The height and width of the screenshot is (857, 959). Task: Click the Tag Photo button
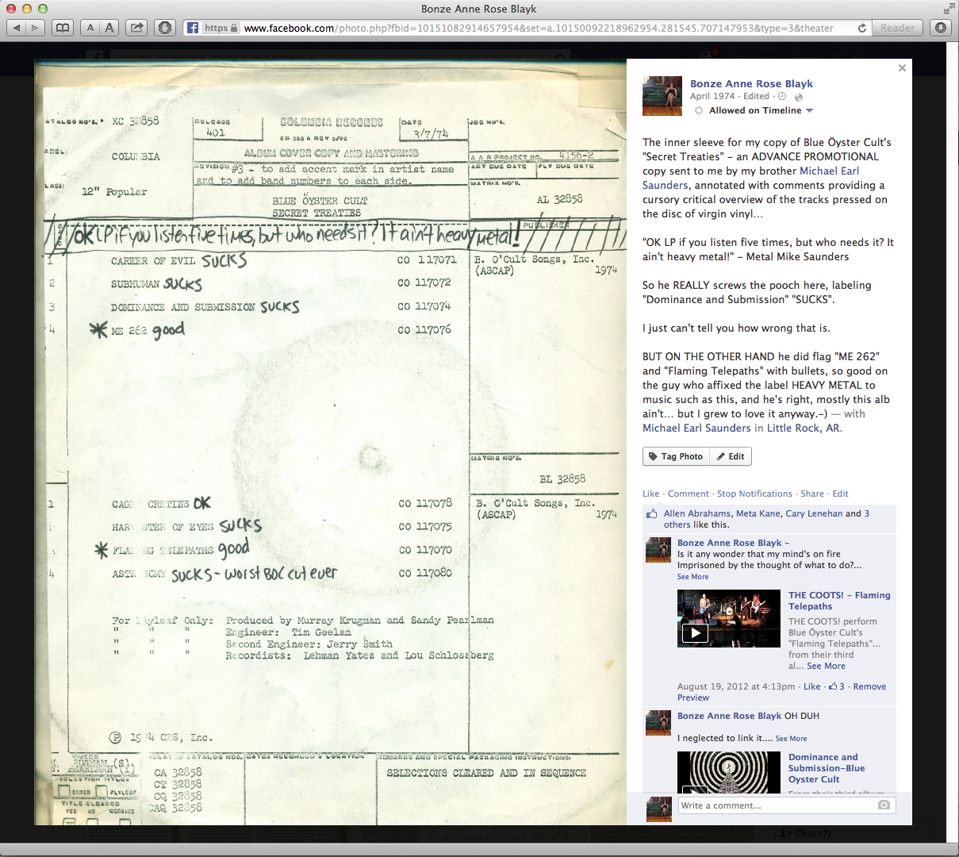[x=676, y=456]
